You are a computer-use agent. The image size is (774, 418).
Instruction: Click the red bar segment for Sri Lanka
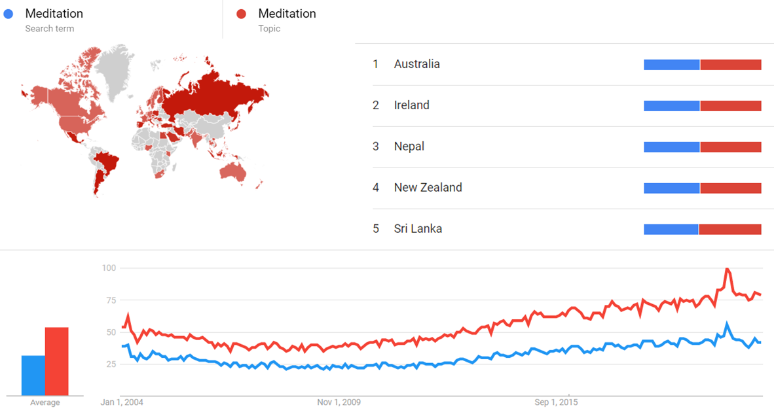click(x=730, y=230)
